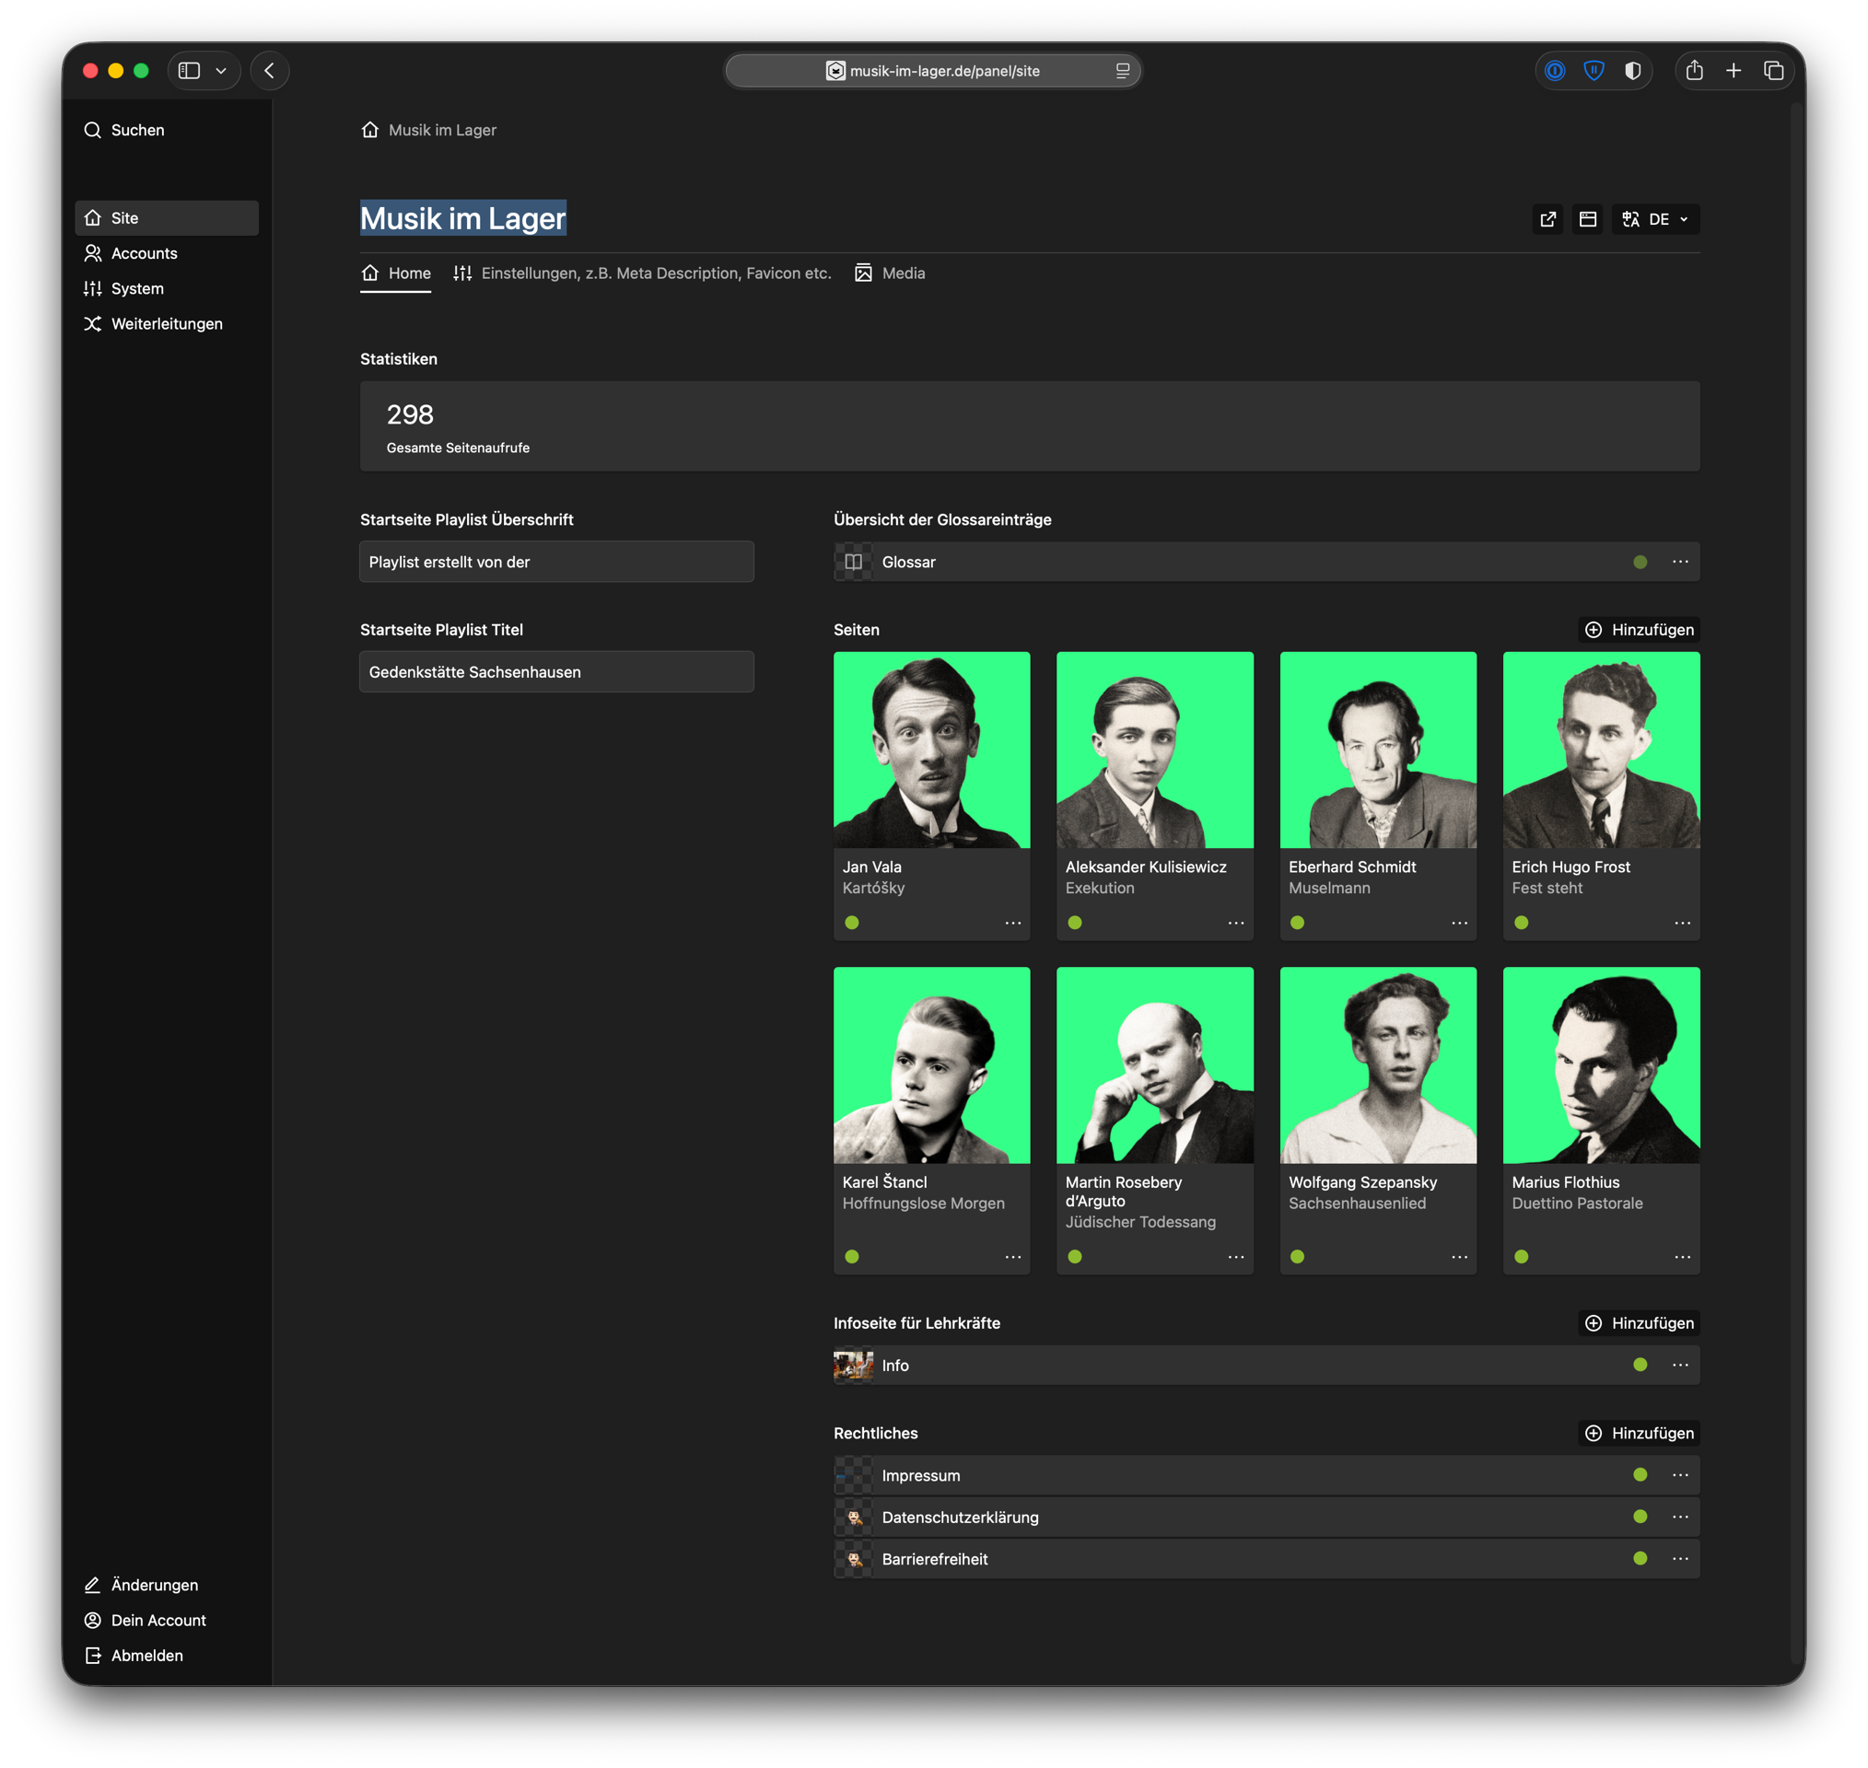Toggle status dot on Aleksander Kulisiewicz card

1074,923
